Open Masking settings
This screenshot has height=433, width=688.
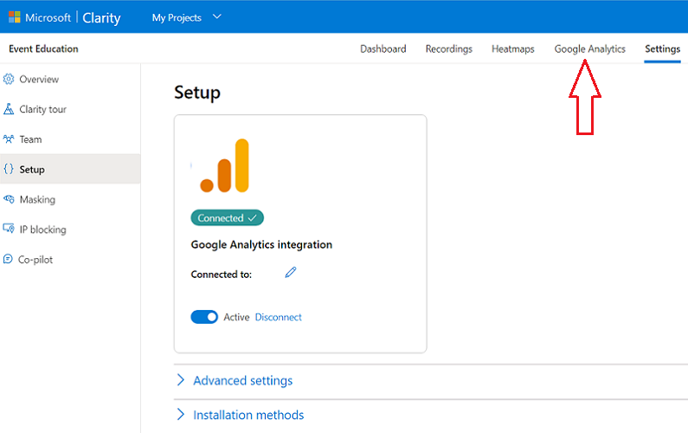click(37, 199)
